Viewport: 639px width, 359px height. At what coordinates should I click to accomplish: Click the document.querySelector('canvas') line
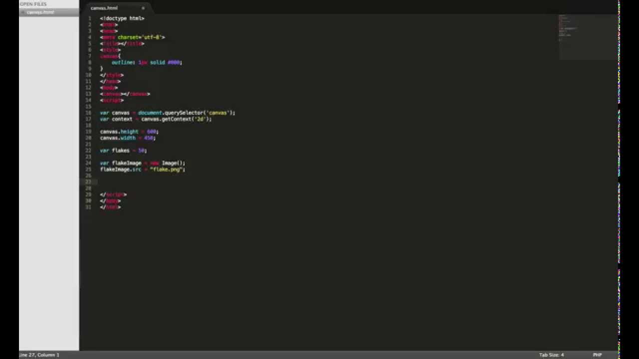167,113
